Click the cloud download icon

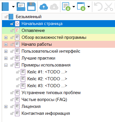coord(54,7)
